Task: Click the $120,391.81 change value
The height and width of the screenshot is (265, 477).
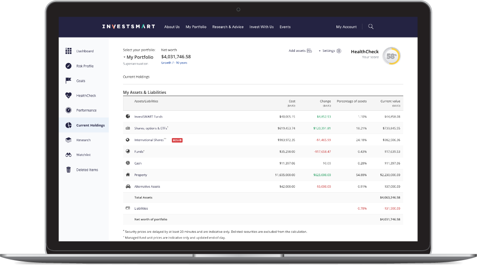Action: (x=322, y=128)
